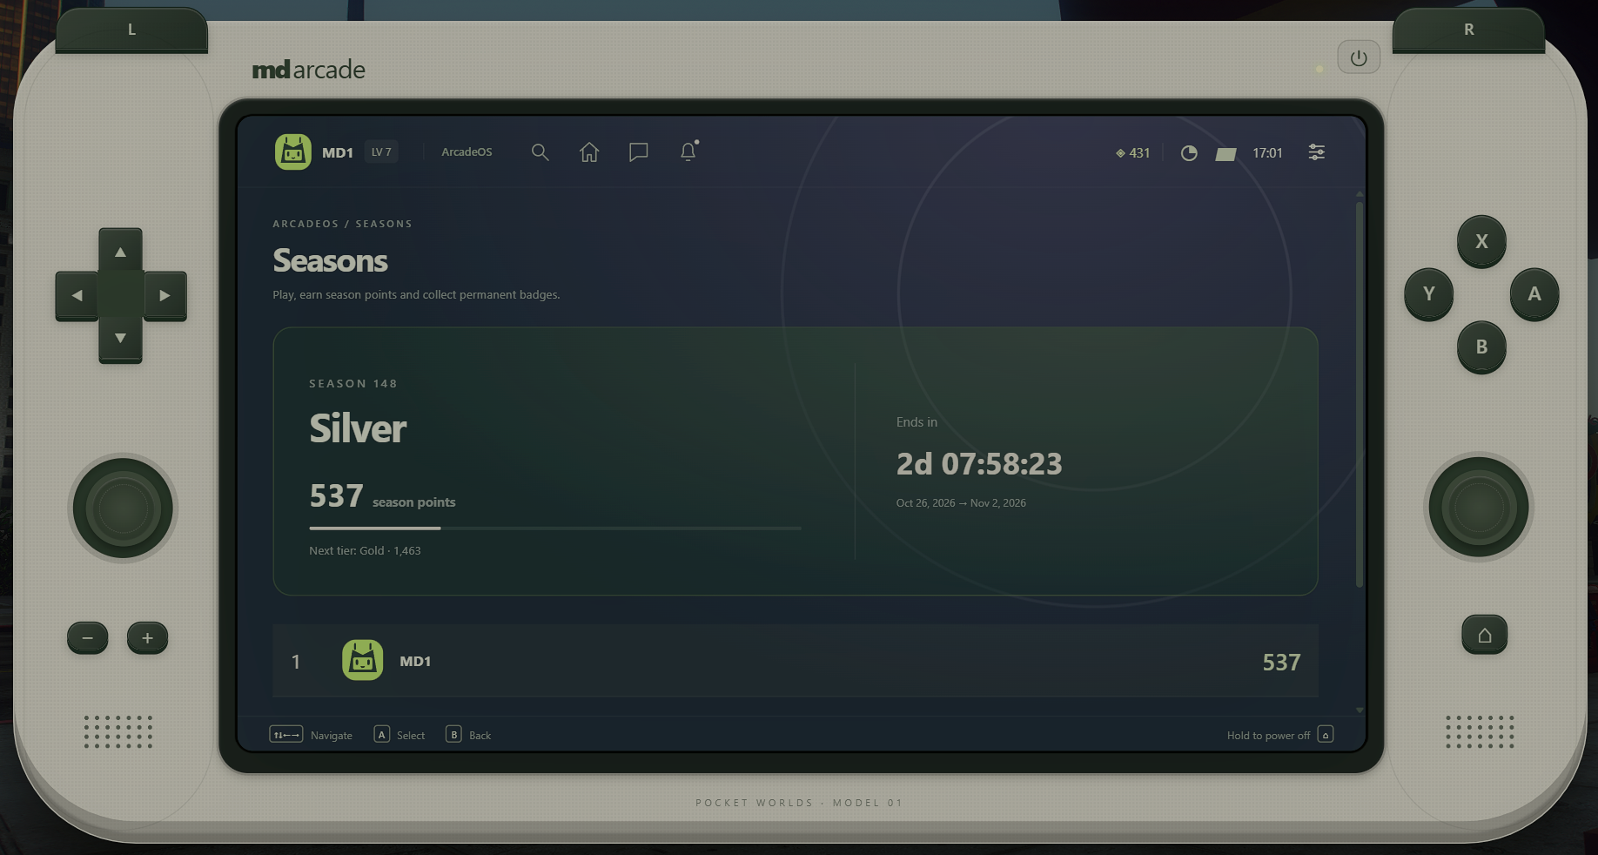The height and width of the screenshot is (855, 1598).
Task: Click the D-pad right arrow
Action: pos(164,296)
